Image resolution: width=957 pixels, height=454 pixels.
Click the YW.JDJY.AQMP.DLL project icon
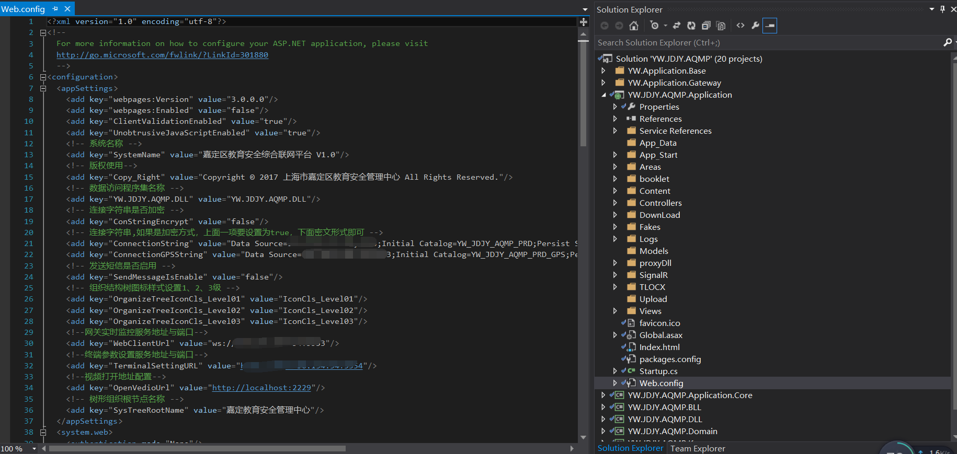click(619, 419)
